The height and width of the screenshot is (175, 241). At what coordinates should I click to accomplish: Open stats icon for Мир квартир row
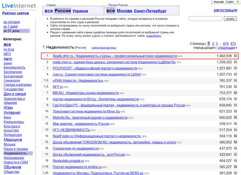click(235, 124)
